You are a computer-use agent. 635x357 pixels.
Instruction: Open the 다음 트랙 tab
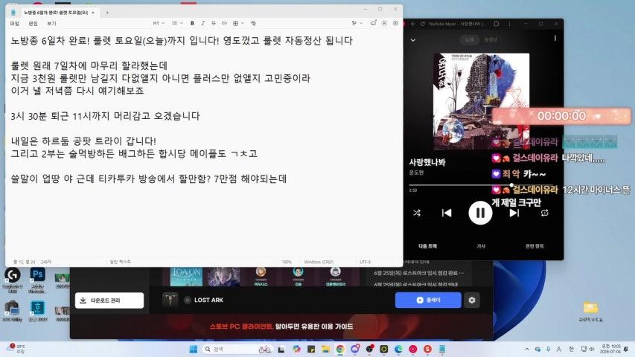[x=427, y=246]
